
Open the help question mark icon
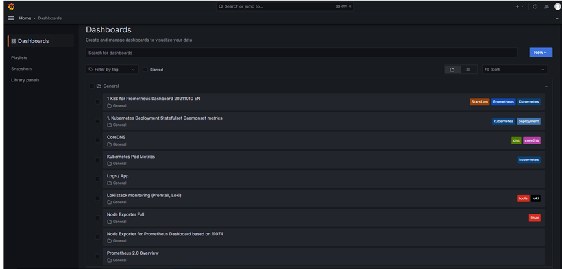[x=535, y=6]
